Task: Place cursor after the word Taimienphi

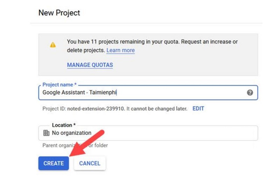Action: coord(117,92)
